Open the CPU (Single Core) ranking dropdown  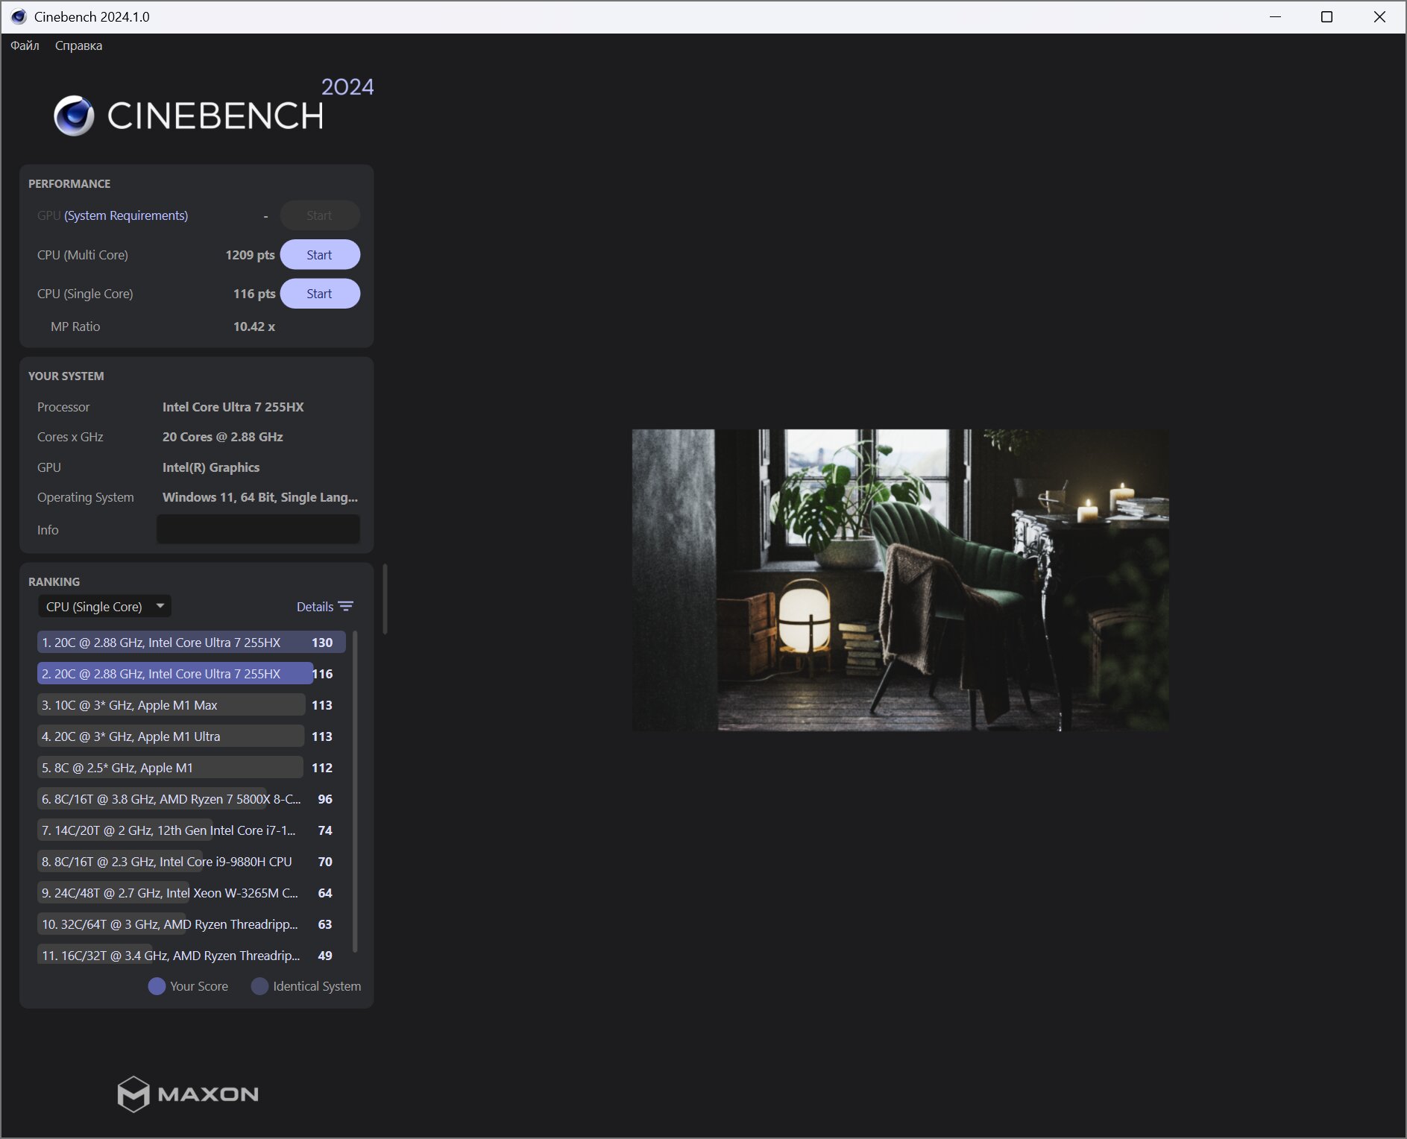pyautogui.click(x=104, y=607)
